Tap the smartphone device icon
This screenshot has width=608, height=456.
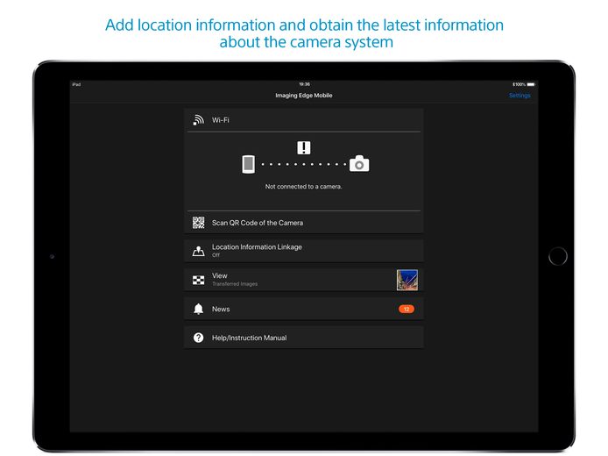pos(249,164)
